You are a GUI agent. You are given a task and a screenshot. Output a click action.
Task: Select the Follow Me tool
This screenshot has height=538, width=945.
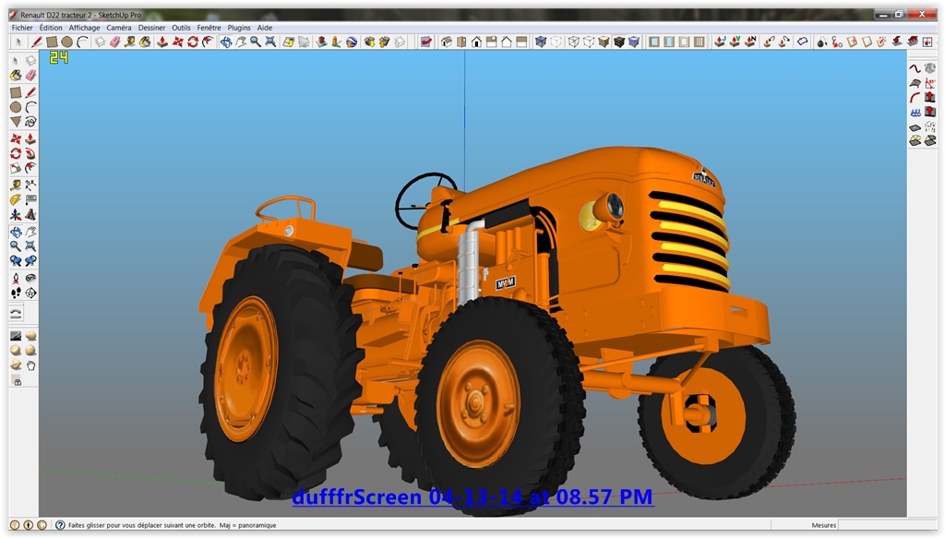(30, 153)
